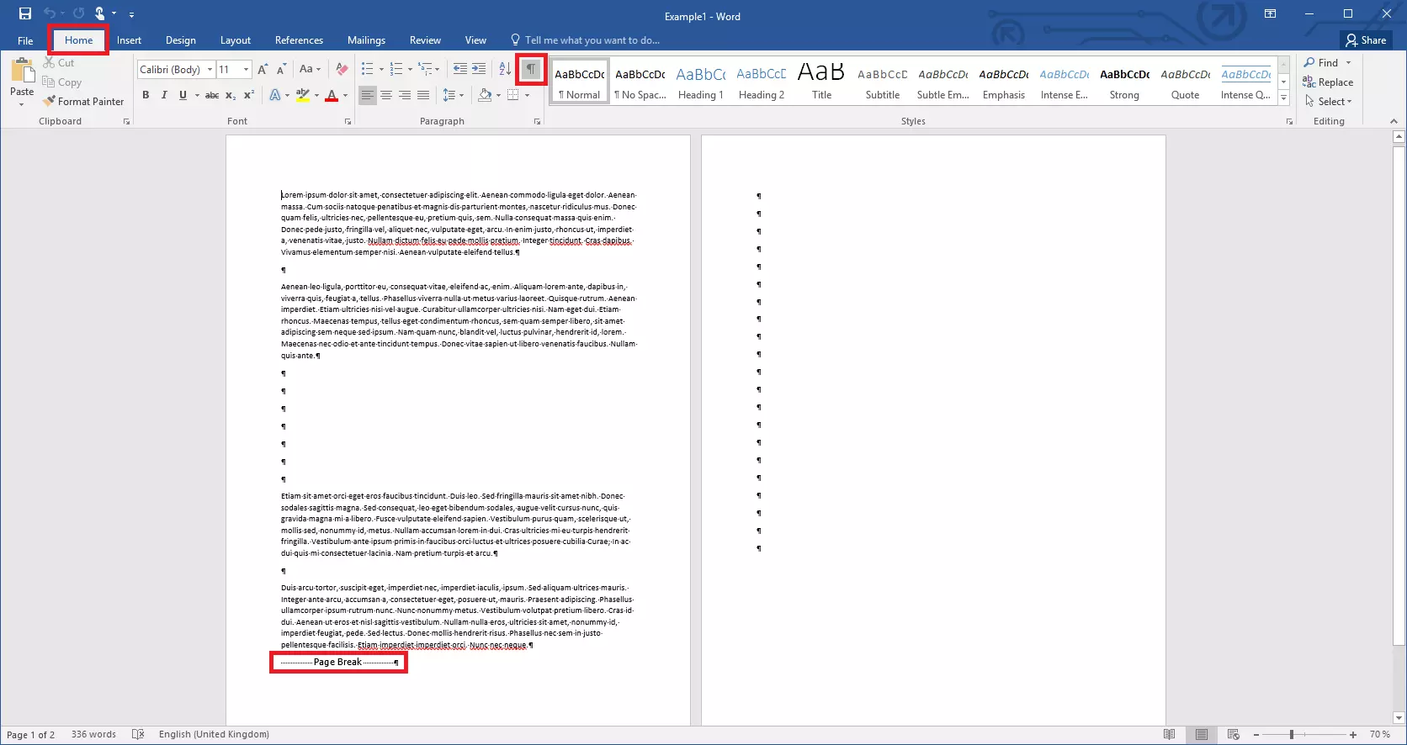1407x745 pixels.
Task: Apply superscript formatting
Action: tap(249, 95)
